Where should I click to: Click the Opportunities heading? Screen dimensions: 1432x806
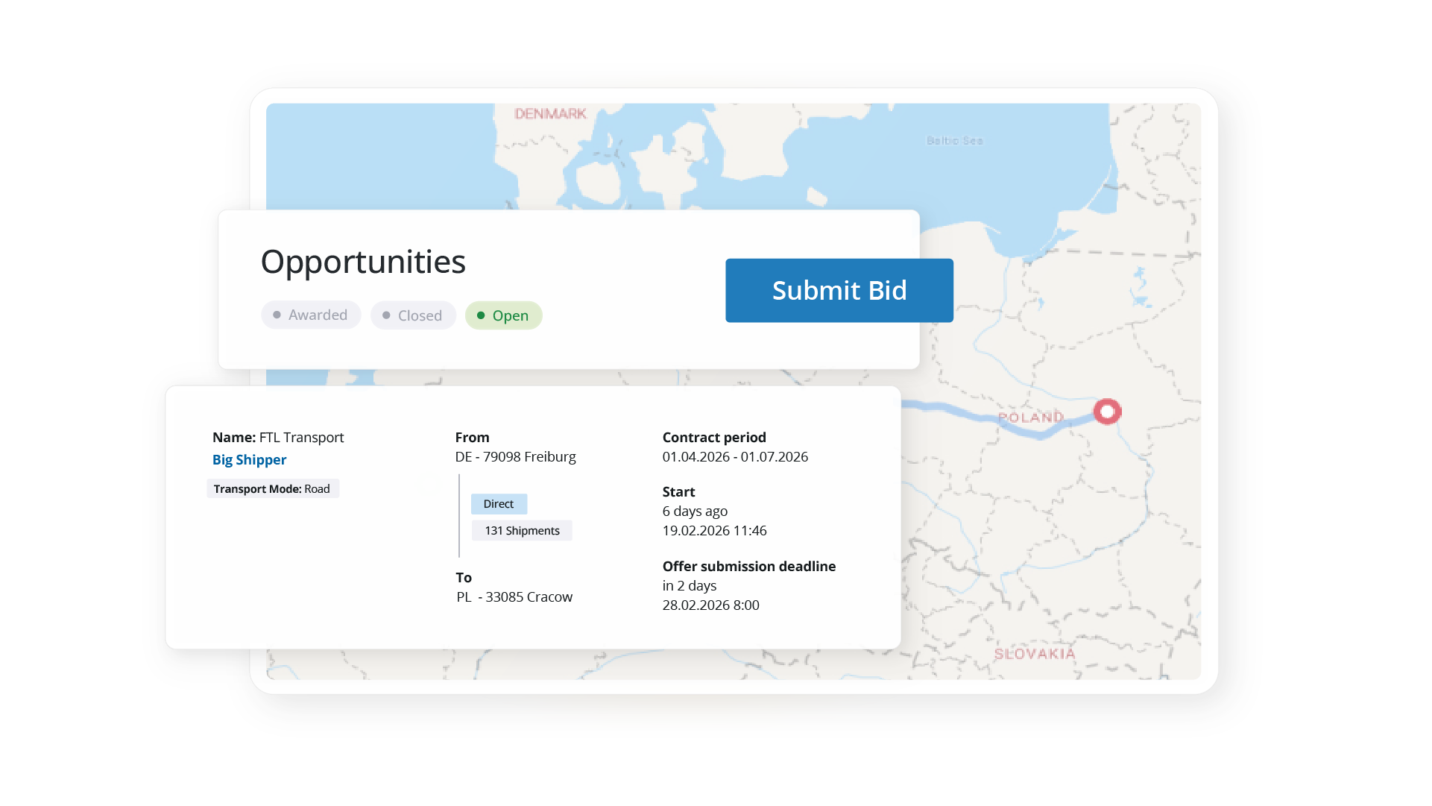point(363,262)
